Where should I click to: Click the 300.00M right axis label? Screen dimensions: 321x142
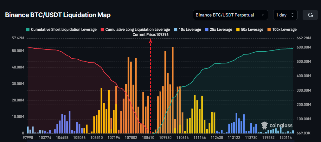click(x=303, y=90)
